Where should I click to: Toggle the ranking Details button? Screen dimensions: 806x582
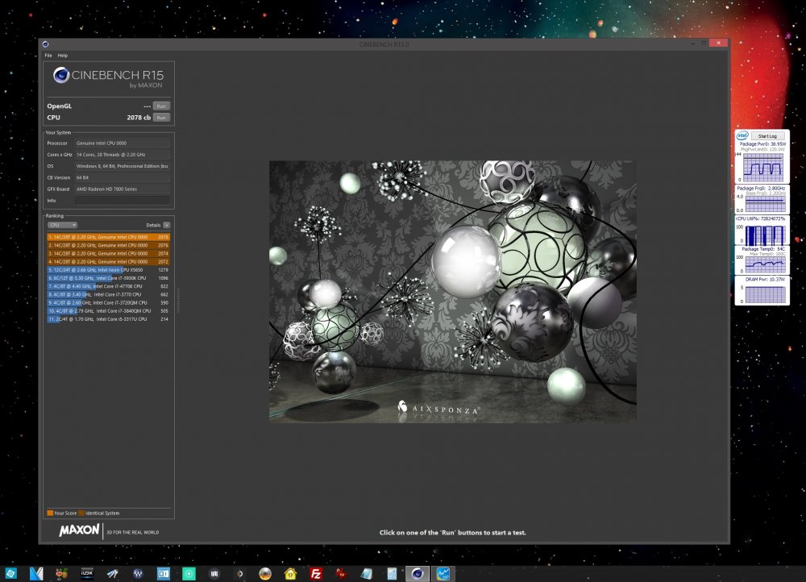pyautogui.click(x=167, y=225)
